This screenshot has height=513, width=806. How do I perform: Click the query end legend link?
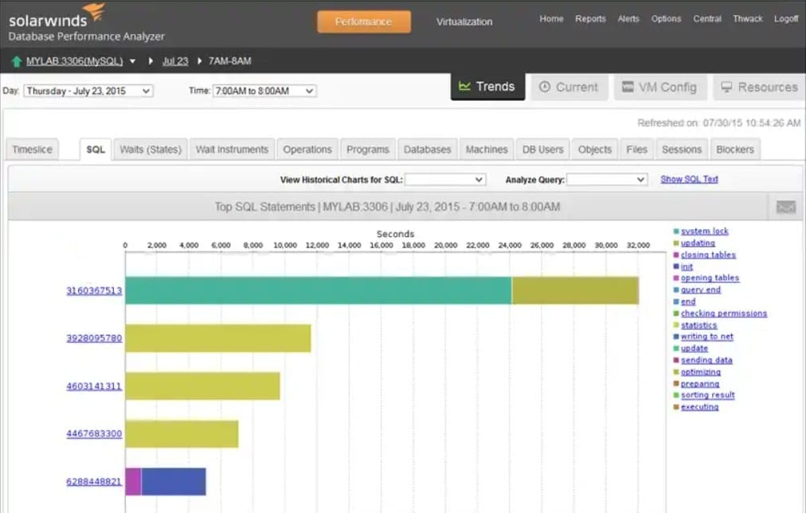(701, 290)
